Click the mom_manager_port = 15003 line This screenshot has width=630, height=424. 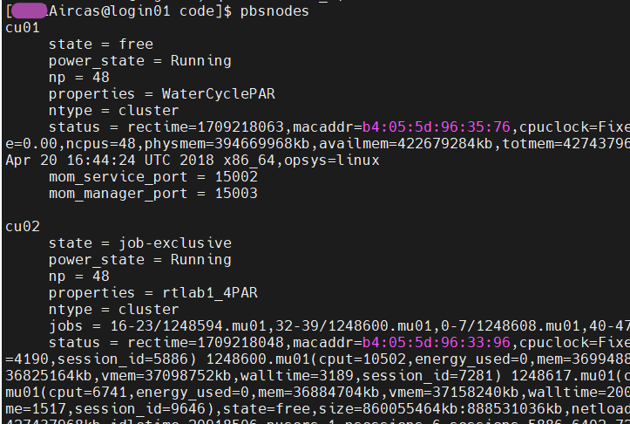pos(152,194)
